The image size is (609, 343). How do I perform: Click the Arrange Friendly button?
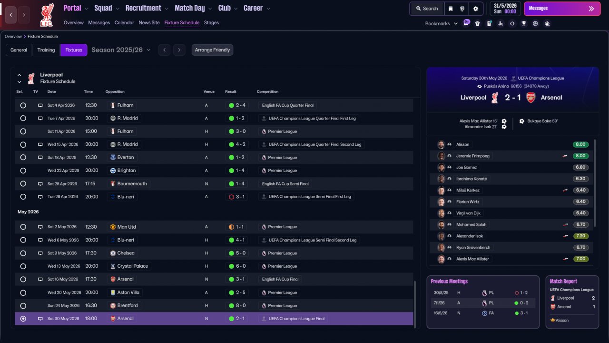(x=212, y=50)
